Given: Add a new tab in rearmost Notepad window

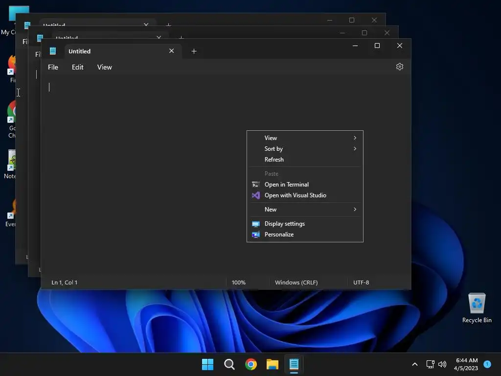Looking at the screenshot, I should click(168, 24).
